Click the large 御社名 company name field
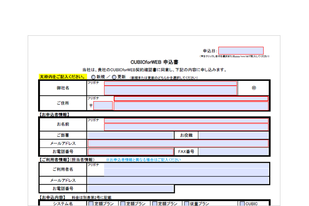The width and height of the screenshot is (309, 206). point(170,90)
